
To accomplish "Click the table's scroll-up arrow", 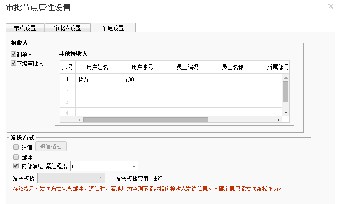I will [x=285, y=77].
